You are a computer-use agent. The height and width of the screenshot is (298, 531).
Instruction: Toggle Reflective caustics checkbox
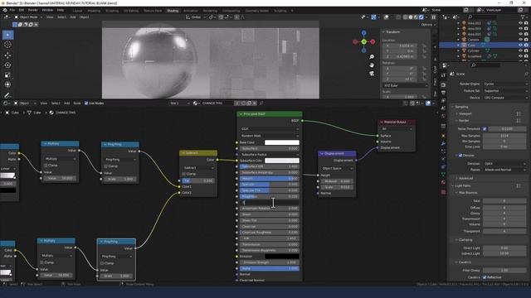(485, 277)
